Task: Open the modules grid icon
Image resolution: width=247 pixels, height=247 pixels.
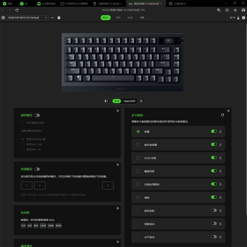Action: [227, 10]
